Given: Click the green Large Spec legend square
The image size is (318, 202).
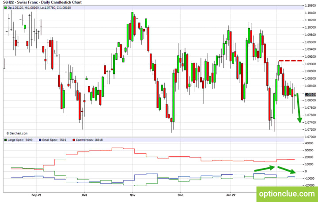Looking at the screenshot, I should point(5,140).
